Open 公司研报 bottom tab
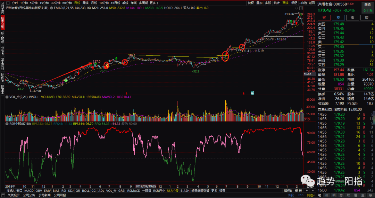The image size is (375, 198). (60, 195)
